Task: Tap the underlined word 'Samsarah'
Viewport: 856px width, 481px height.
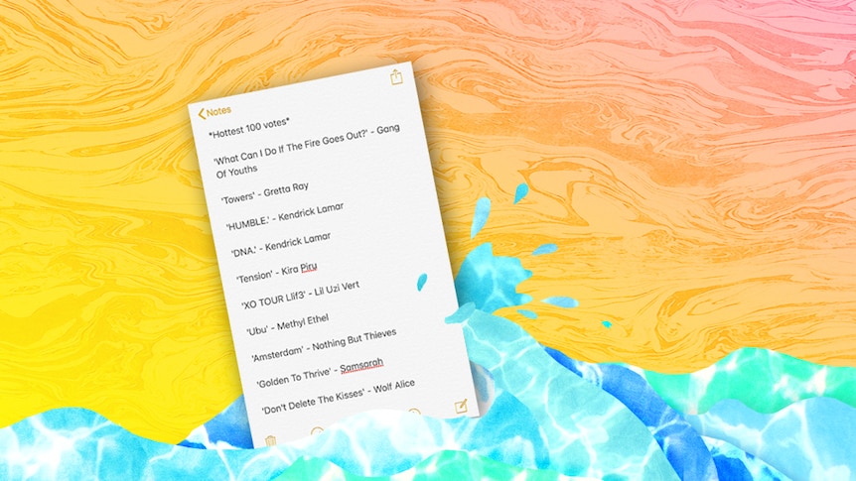Action: [361, 365]
